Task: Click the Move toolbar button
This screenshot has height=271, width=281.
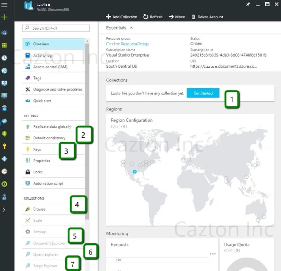Action: 177,17
